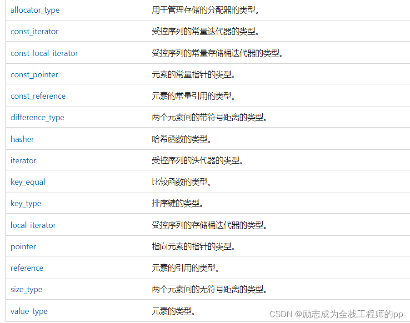The width and height of the screenshot is (410, 323).
Task: Select text '排序键的类型。'
Action: point(178,203)
